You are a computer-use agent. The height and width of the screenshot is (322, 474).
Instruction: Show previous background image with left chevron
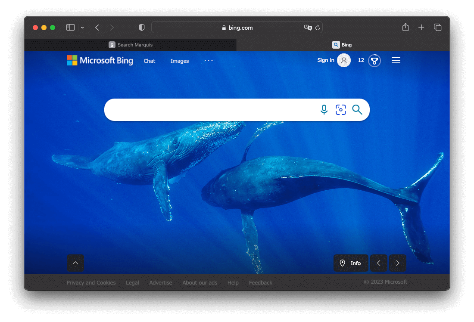378,263
